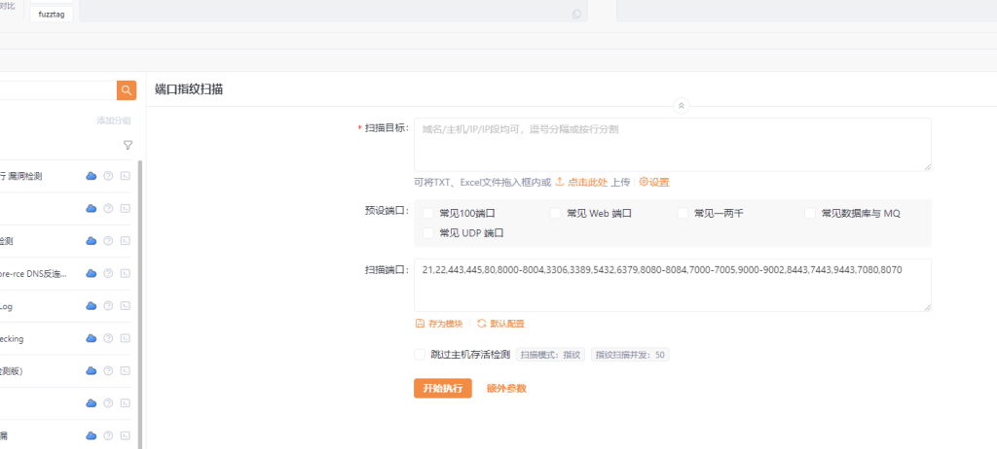Click the orange search icon button

[x=127, y=90]
